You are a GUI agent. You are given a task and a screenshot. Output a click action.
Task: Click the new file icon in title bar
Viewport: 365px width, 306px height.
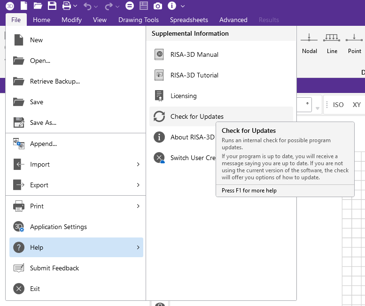[24, 6]
